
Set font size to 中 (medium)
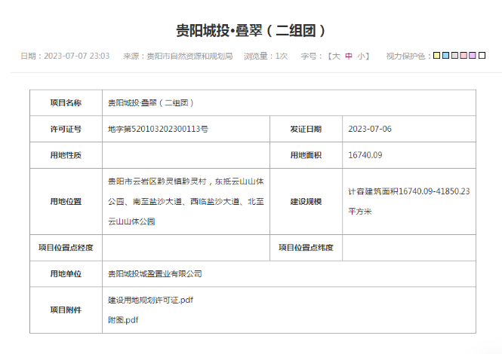349,56
